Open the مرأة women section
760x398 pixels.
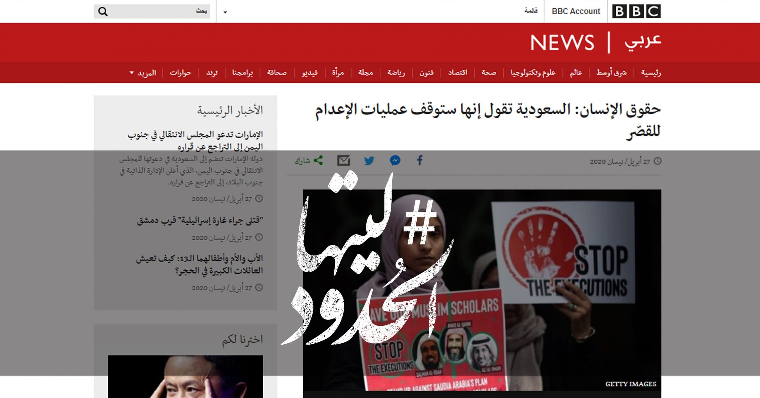click(x=338, y=72)
